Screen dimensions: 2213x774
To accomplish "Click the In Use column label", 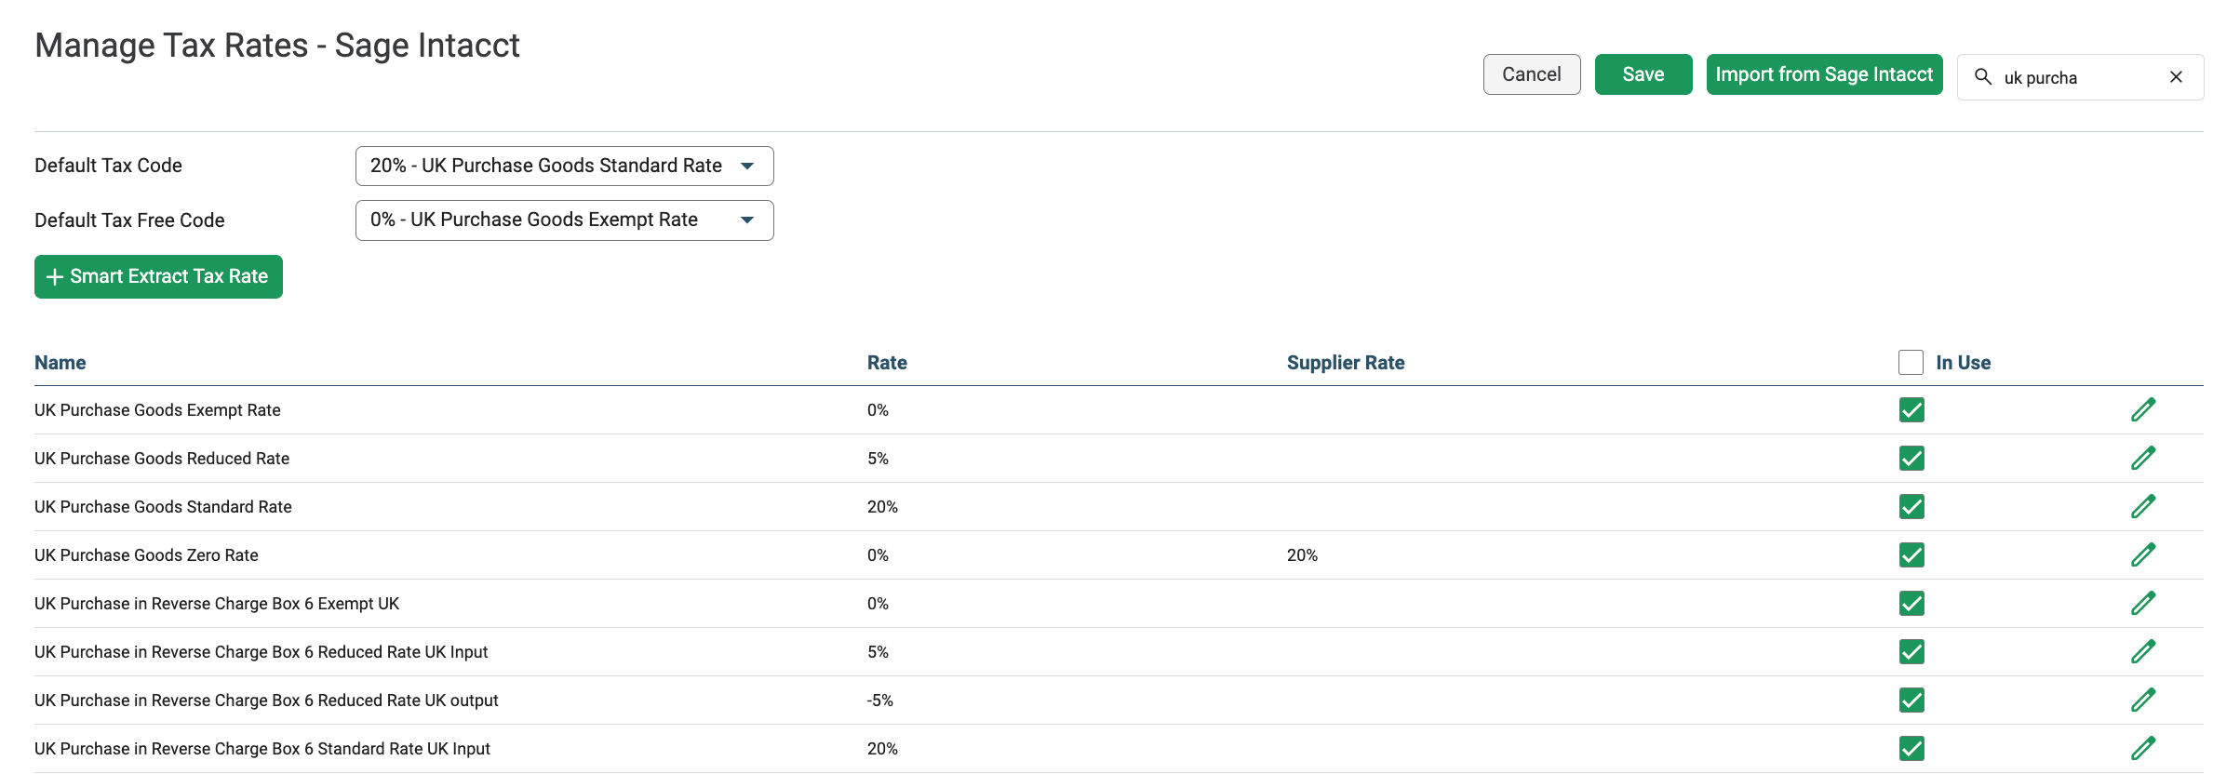I will [x=1964, y=363].
